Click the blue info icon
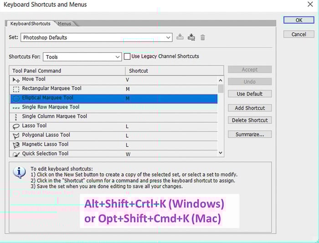 (19, 172)
